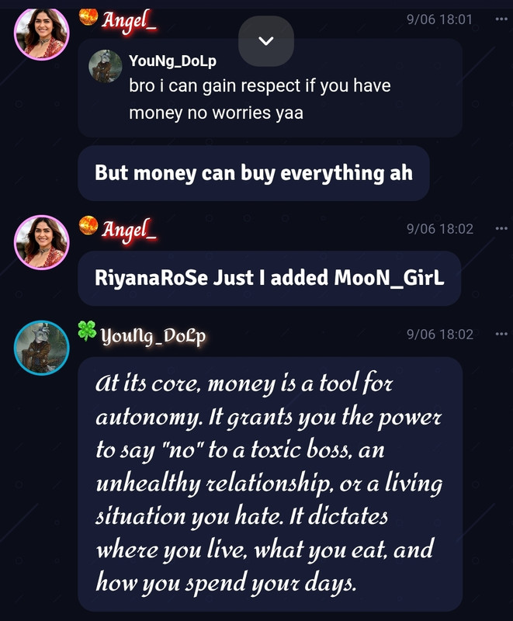Select the stylized YouNg_DoLp username

pyautogui.click(x=153, y=337)
